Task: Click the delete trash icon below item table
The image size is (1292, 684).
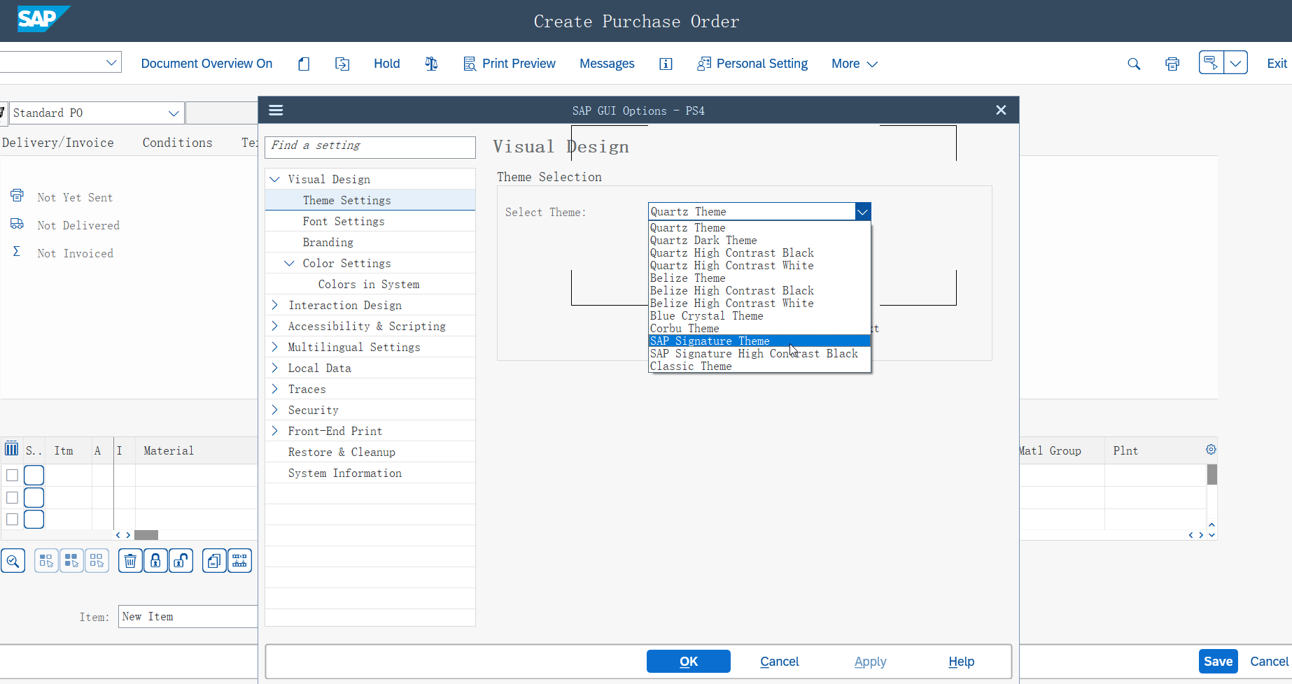Action: [x=130, y=561]
